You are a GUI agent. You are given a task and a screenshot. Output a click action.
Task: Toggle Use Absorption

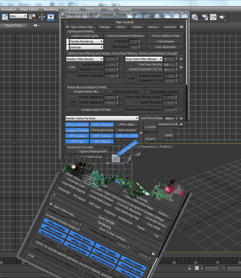166,47
